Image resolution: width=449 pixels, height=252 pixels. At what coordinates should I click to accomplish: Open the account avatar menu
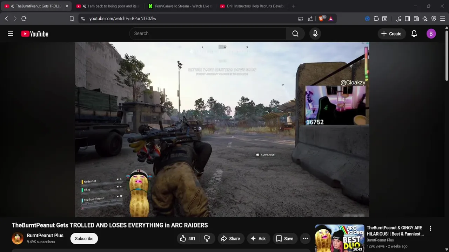tap(431, 34)
